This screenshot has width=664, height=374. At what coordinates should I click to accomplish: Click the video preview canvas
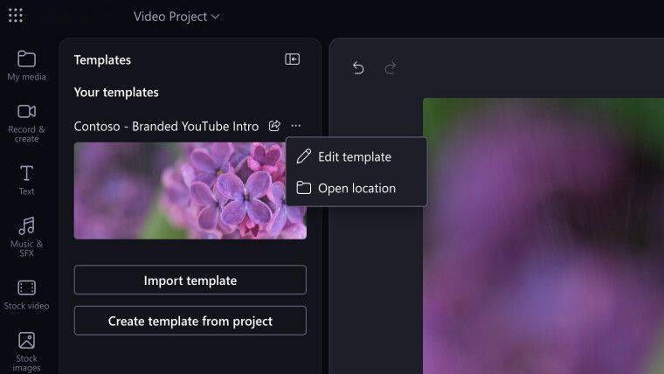pyautogui.click(x=543, y=236)
